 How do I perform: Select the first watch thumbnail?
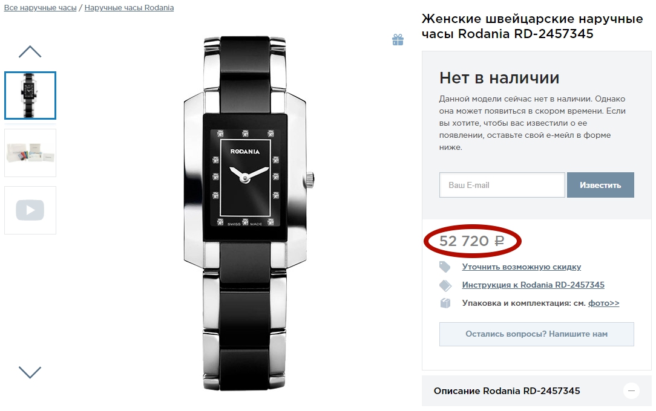(x=30, y=95)
